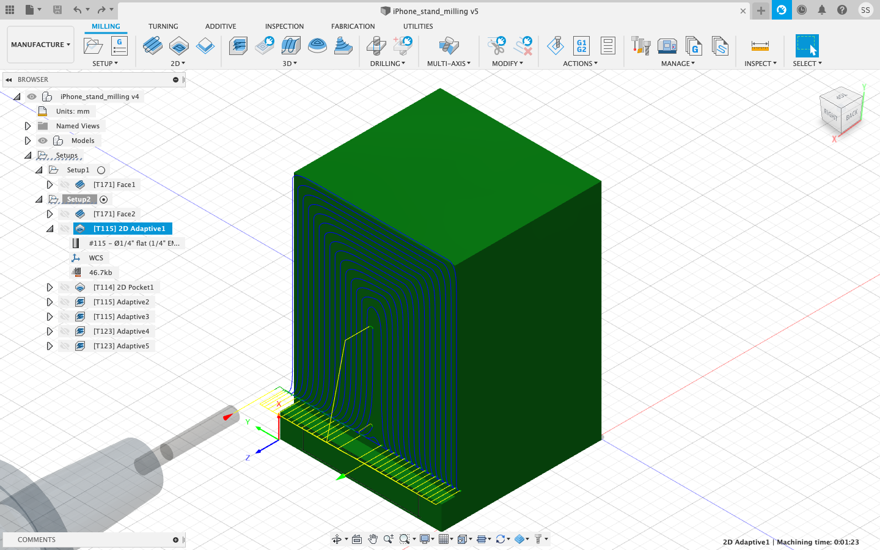Select the #115 Ø1/4" flat tool entry
The width and height of the screenshot is (880, 550).
(134, 243)
